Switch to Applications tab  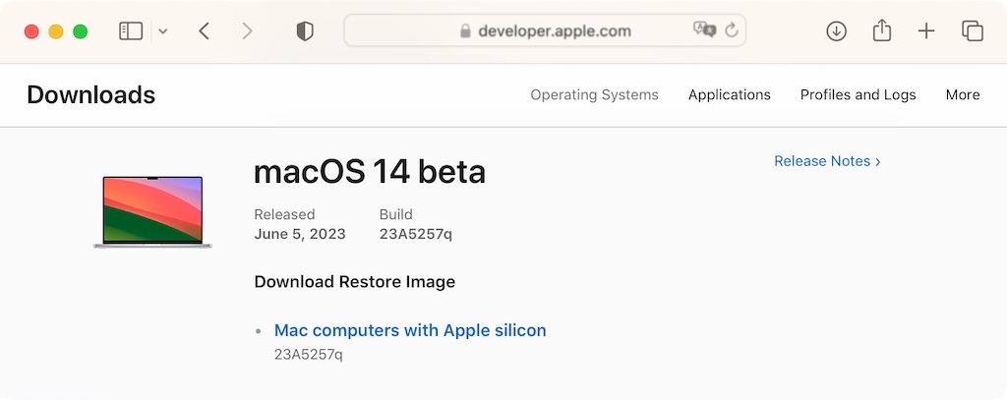(729, 95)
